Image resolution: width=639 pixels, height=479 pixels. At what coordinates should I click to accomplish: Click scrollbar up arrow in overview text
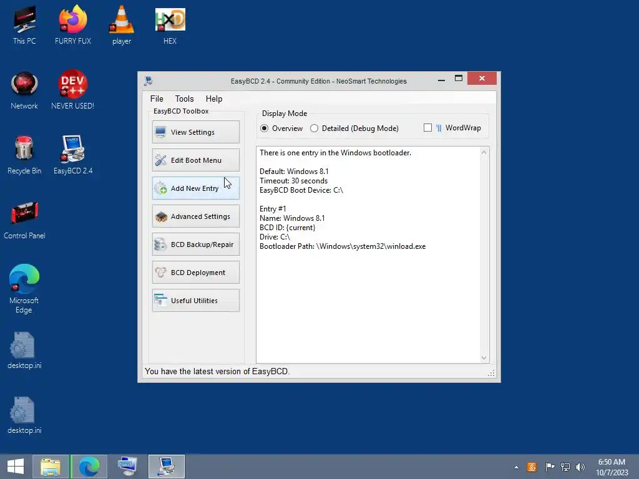[x=484, y=152]
